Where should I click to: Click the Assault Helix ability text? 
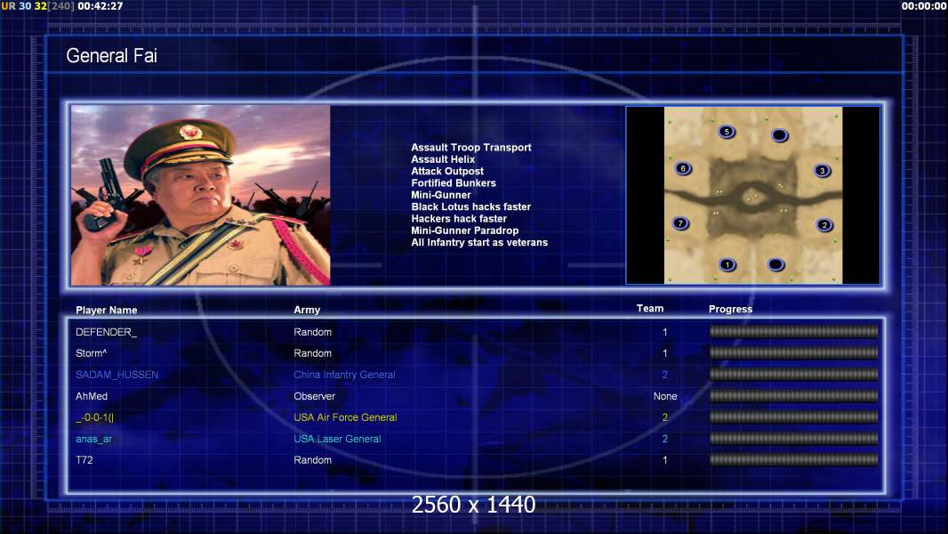click(x=443, y=159)
